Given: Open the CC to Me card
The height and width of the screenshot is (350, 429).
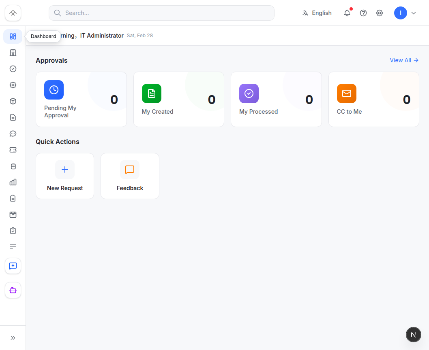Looking at the screenshot, I should point(374,100).
